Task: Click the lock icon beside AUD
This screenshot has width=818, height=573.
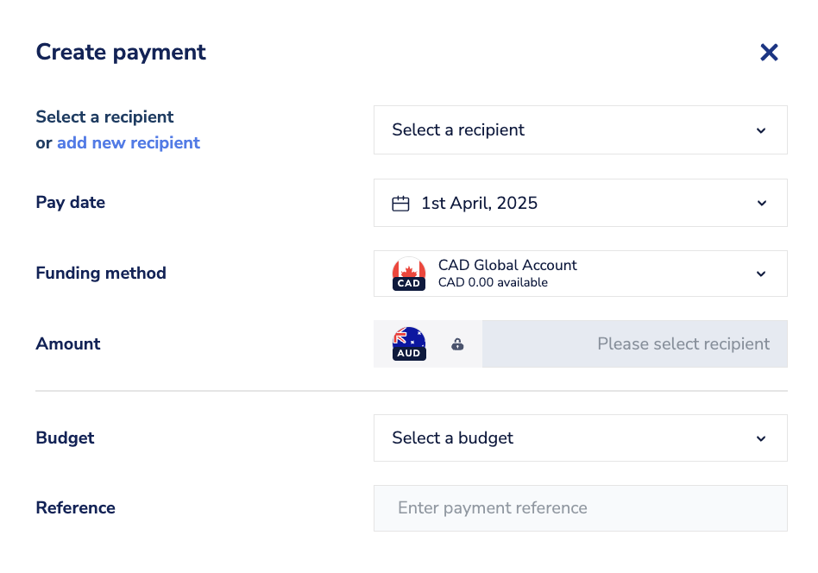Action: click(x=457, y=344)
